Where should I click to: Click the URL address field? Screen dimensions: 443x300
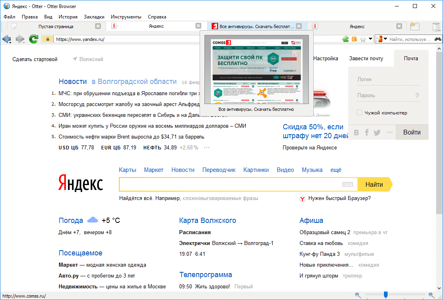coord(127,39)
